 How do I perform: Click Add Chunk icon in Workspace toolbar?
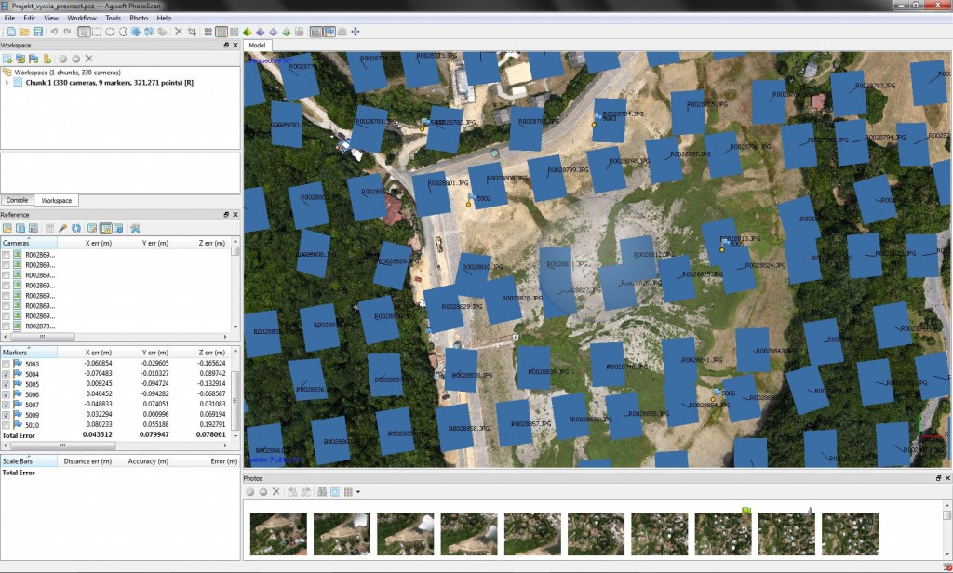7,59
